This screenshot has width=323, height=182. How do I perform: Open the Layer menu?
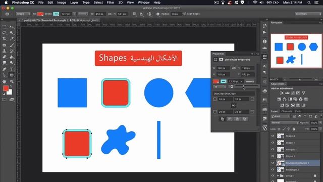[x=74, y=3]
